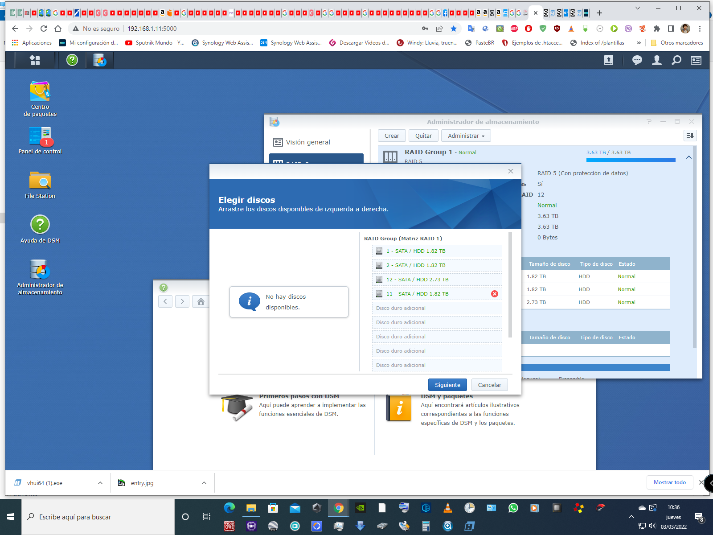Select Visión general in sidebar

(x=307, y=142)
